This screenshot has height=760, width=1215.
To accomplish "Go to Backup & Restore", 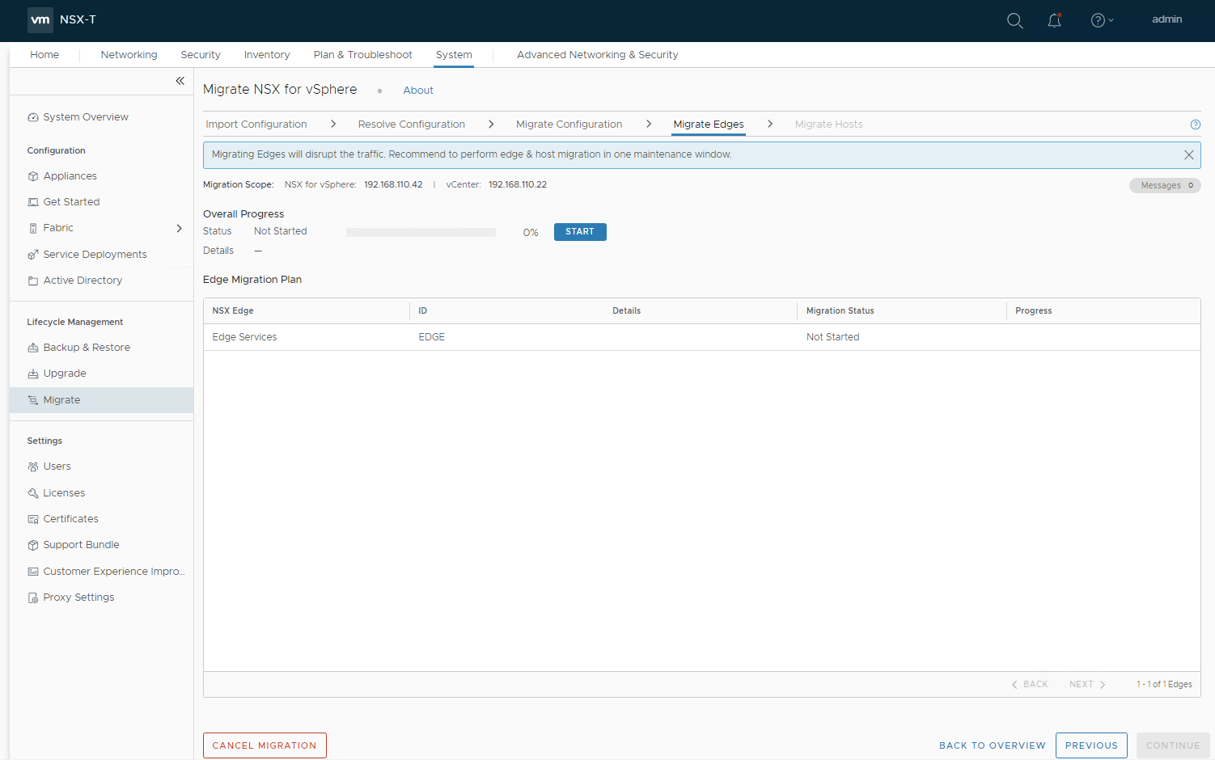I will [x=87, y=347].
